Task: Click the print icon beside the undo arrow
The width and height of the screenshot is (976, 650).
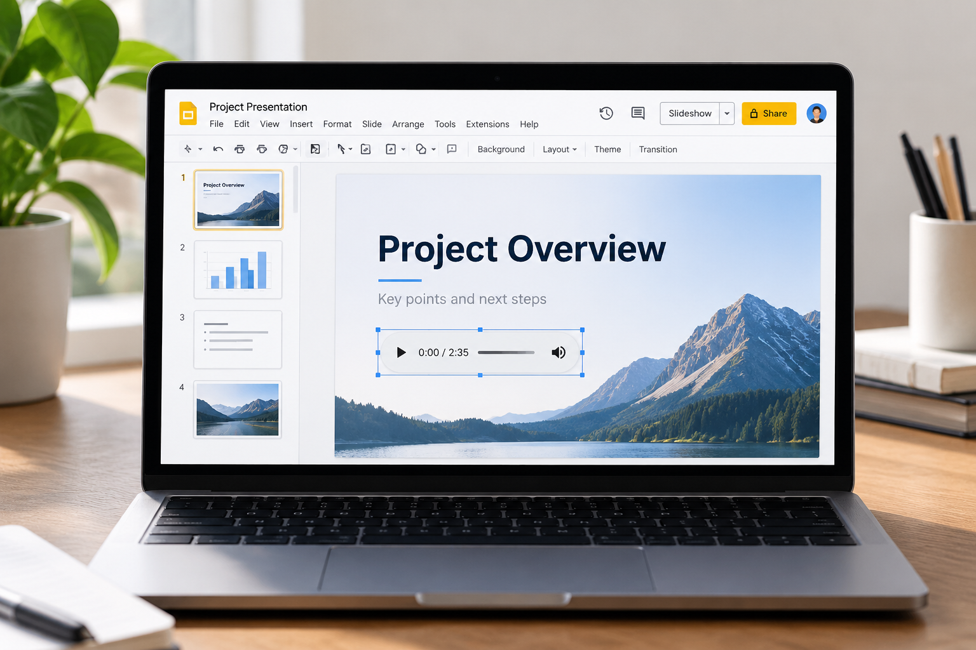Action: 240,149
